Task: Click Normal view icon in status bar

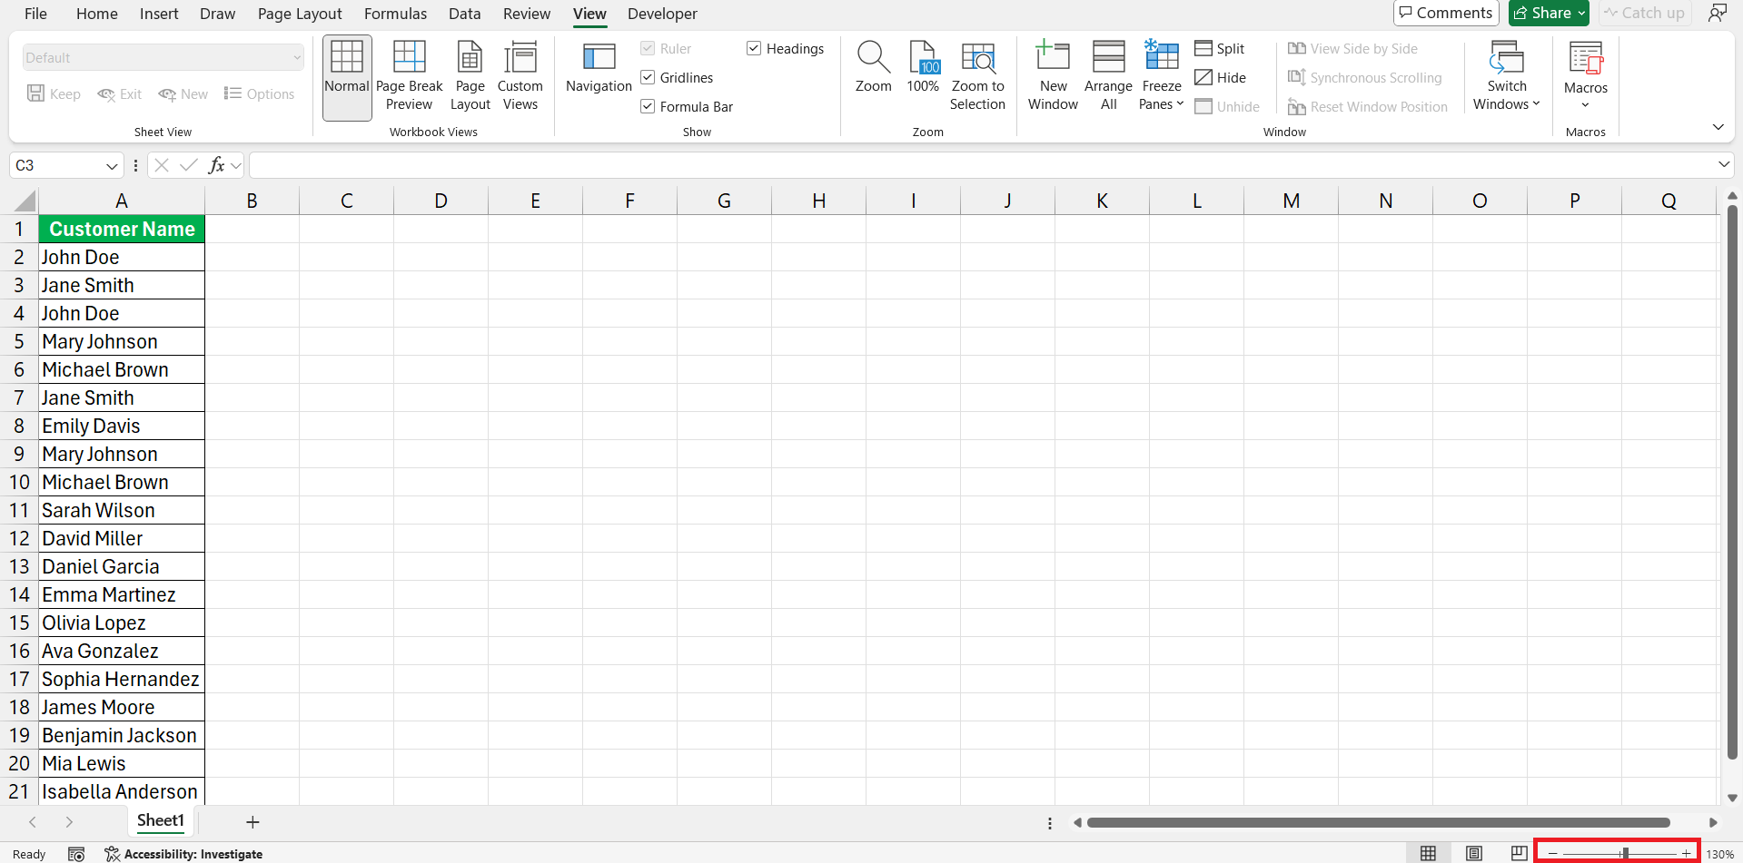Action: click(1428, 853)
